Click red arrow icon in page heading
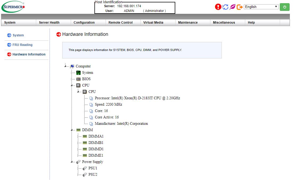This screenshot has width=296, height=180. (59, 34)
